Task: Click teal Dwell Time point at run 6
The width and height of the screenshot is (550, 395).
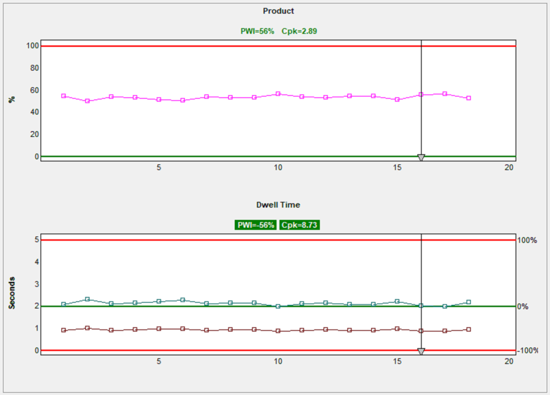Action: click(x=183, y=300)
